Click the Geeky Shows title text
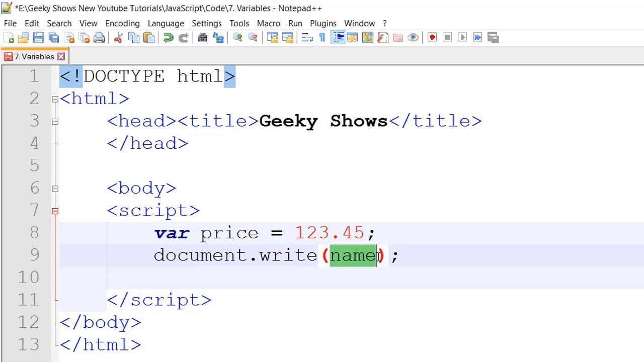Viewport: 644px width, 362px height. 324,121
